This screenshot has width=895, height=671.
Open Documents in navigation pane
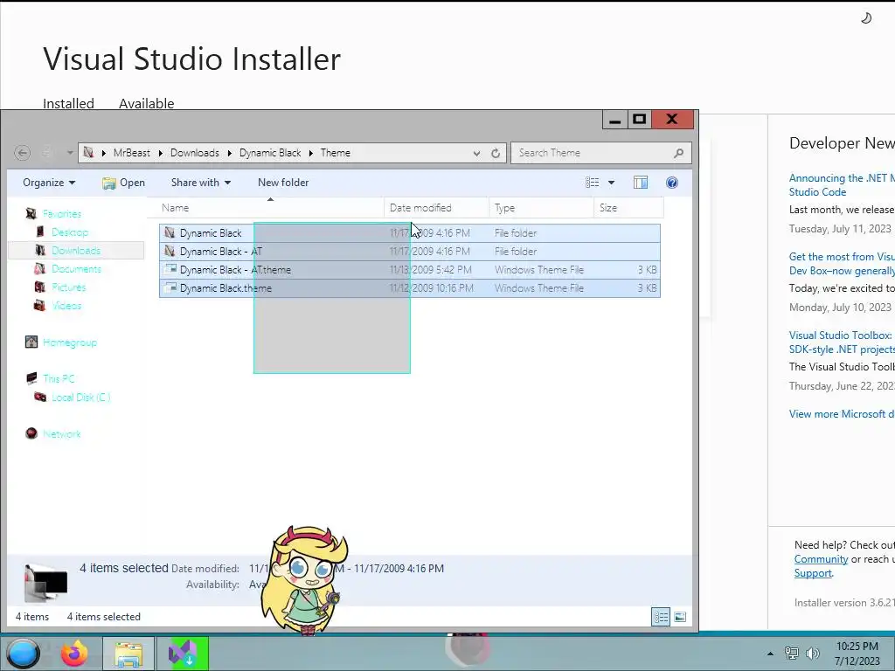[x=76, y=269]
